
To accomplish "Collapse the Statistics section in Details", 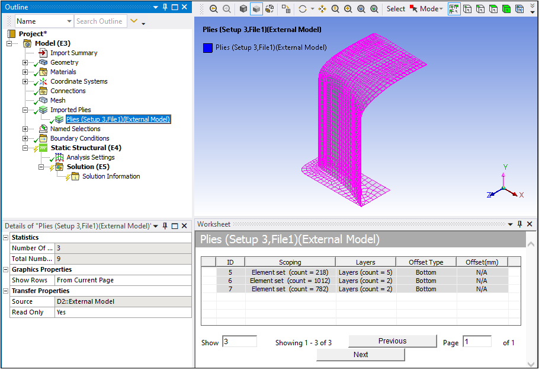I will [6, 237].
